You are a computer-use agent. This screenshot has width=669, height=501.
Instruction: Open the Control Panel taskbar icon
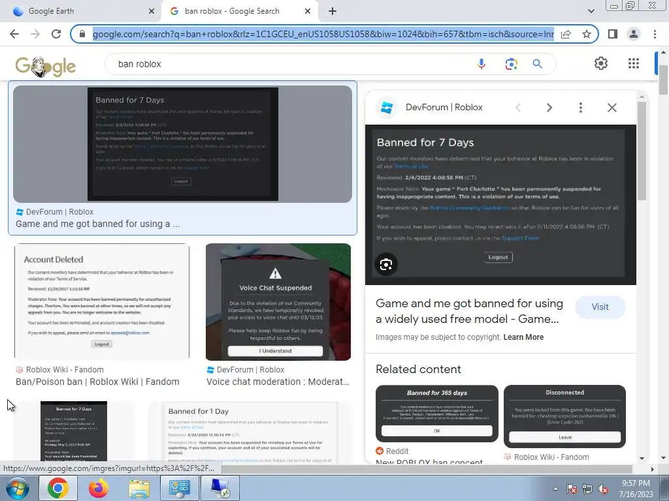179,488
